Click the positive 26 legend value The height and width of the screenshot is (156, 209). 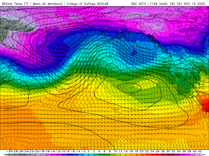(158, 151)
